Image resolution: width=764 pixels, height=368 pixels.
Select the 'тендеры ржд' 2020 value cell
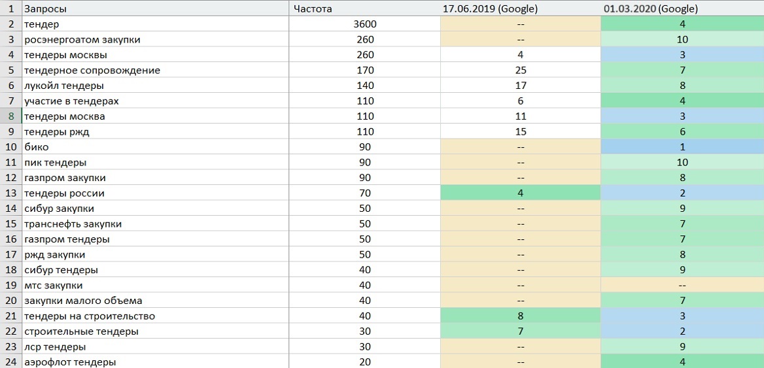click(x=682, y=131)
